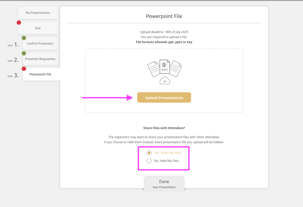The width and height of the screenshot is (303, 207).
Task: Click the PPT file icon in upload area
Action: point(164,67)
